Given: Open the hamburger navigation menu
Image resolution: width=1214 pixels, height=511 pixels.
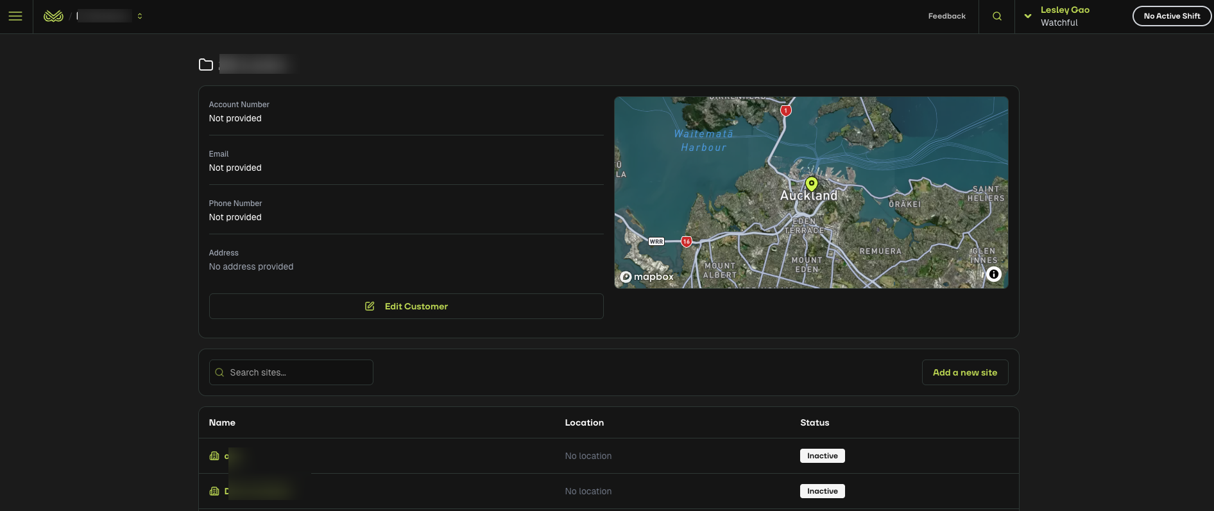Looking at the screenshot, I should click(x=15, y=16).
